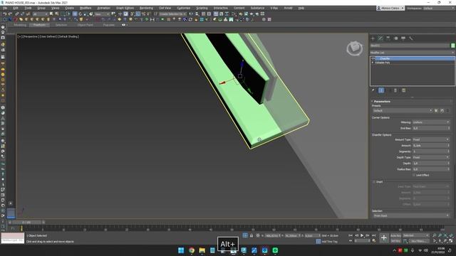Screen dimensions: 456x256
Task: Expand the Editable Poly stack entry arrow
Action: coord(373,63)
